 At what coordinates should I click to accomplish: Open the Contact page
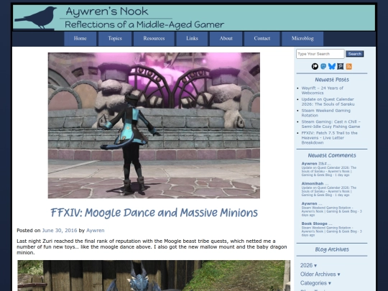tap(262, 39)
